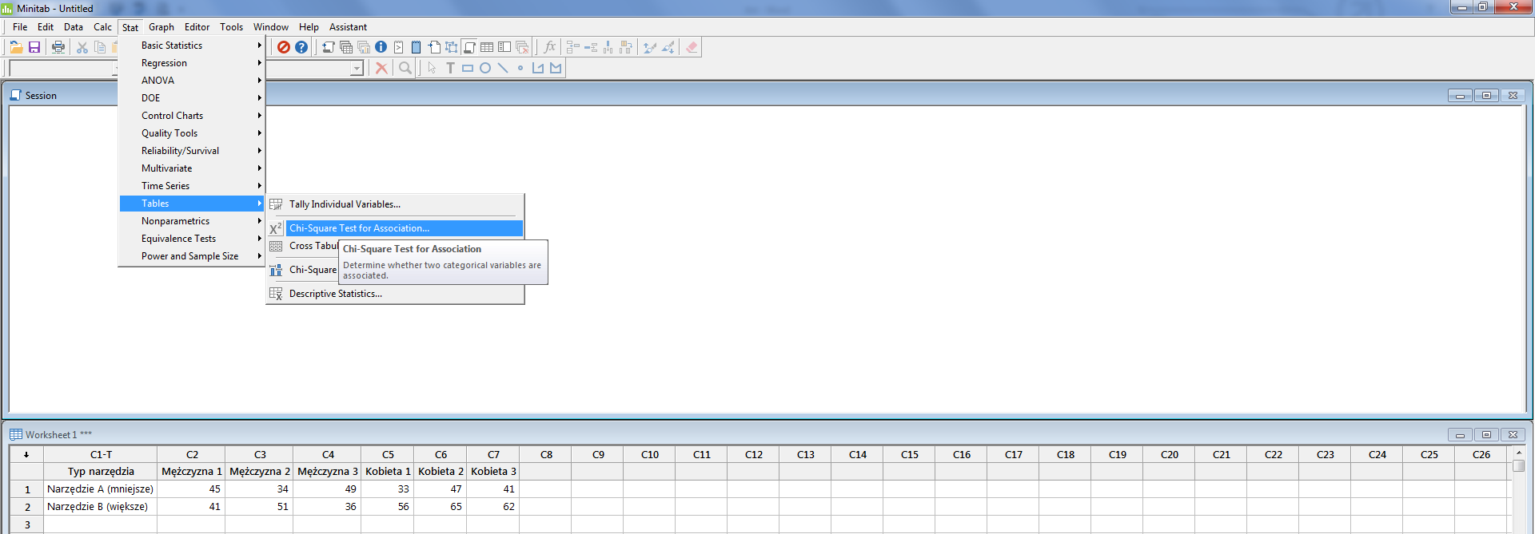Image resolution: width=1535 pixels, height=534 pixels.
Task: Maximize the Session window
Action: (x=1486, y=96)
